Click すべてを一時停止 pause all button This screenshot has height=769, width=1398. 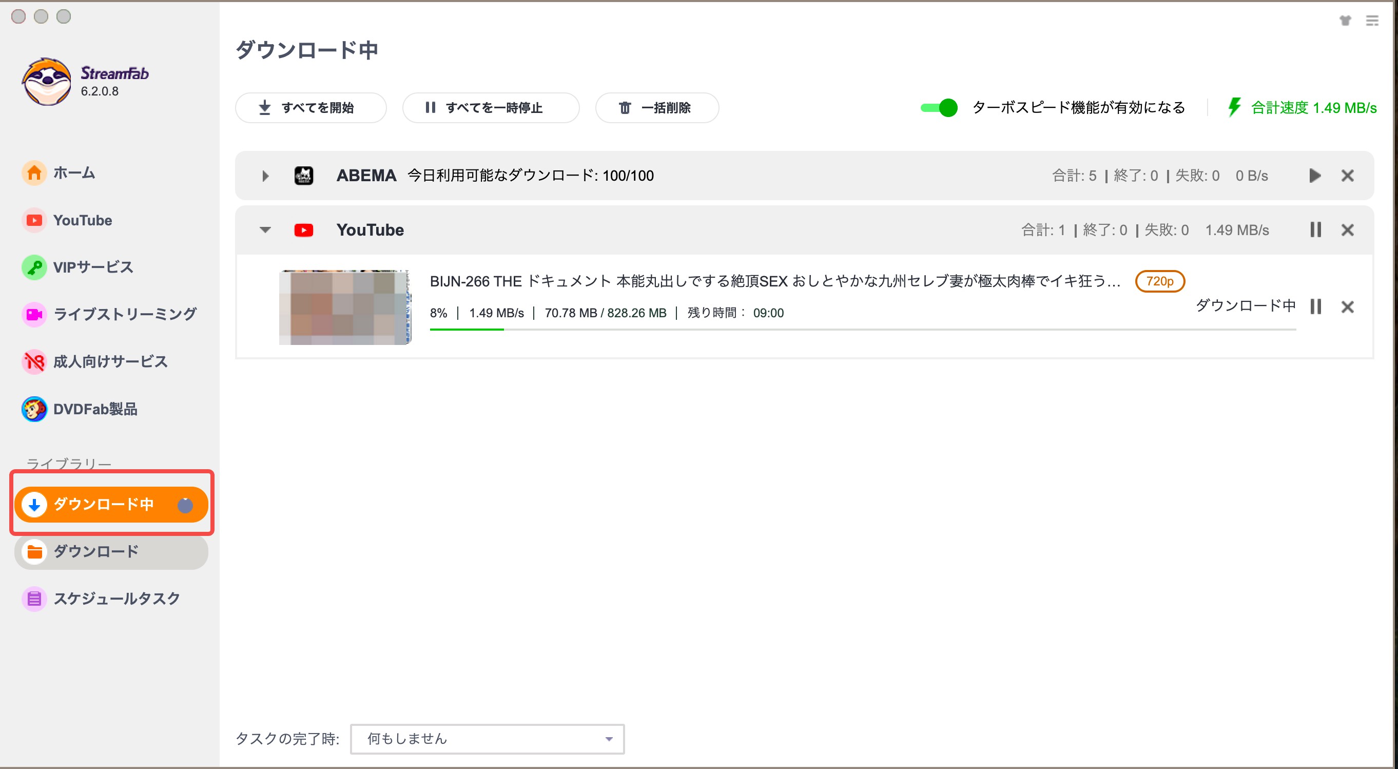(491, 107)
